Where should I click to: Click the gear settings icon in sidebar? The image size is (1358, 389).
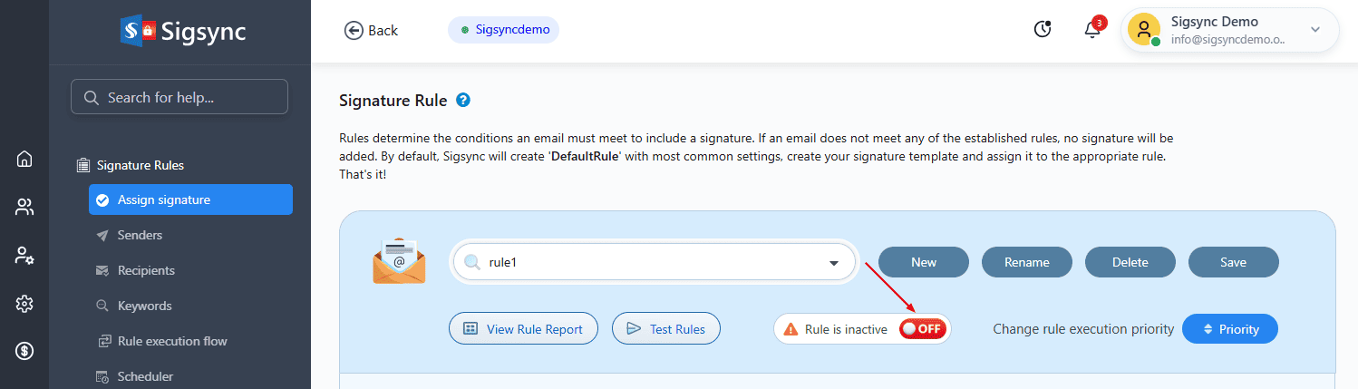click(x=24, y=304)
